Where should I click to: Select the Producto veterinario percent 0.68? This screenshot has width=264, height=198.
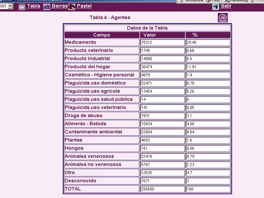point(208,51)
